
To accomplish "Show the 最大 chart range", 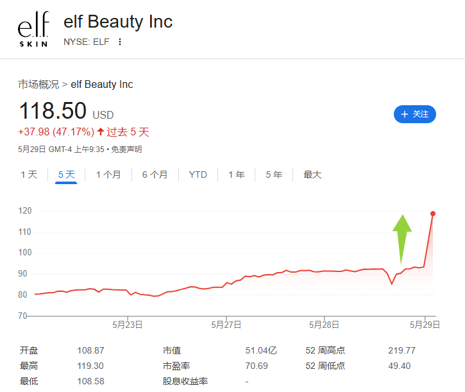I will (x=312, y=175).
